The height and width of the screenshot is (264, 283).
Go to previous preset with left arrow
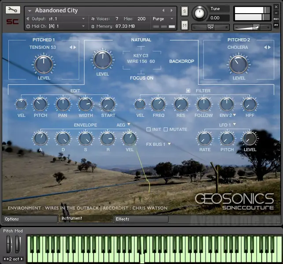(163, 11)
